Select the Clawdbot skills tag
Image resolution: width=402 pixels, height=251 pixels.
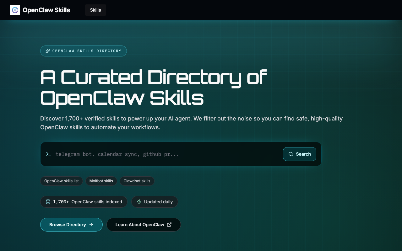coord(137,181)
